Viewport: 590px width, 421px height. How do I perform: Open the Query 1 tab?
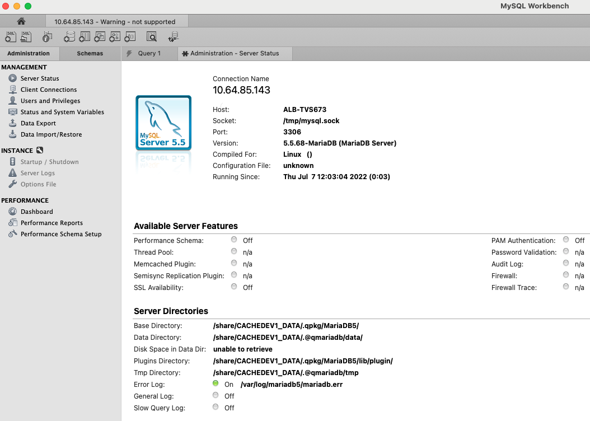click(x=149, y=53)
